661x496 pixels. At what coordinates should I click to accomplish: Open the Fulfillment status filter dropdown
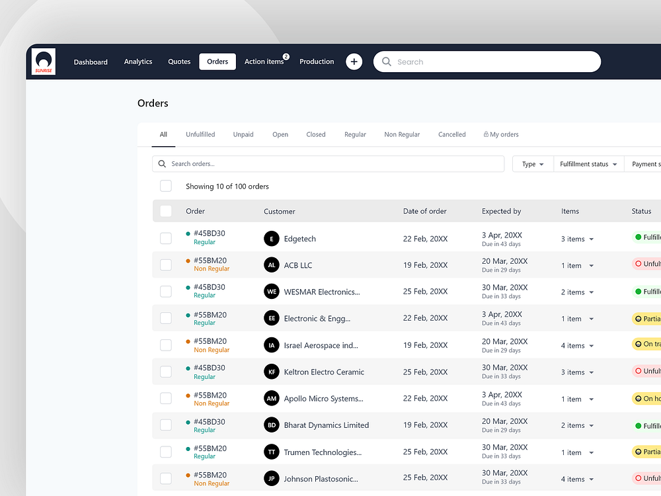pyautogui.click(x=588, y=163)
